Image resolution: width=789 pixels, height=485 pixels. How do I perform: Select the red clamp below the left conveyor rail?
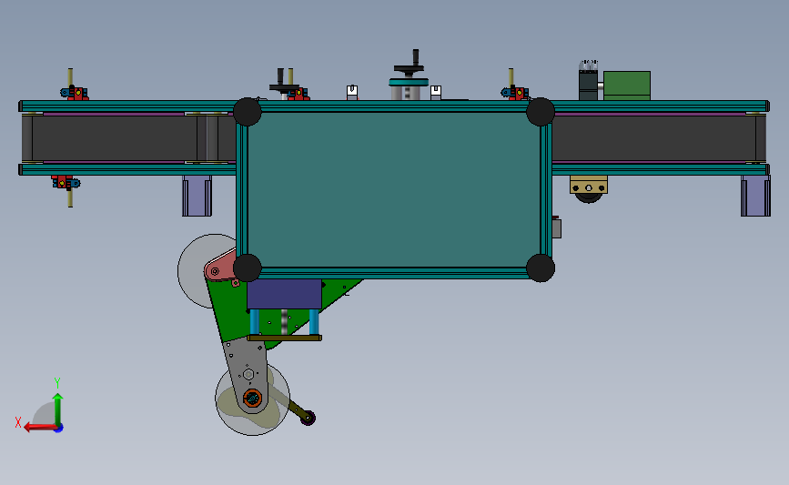(65, 182)
